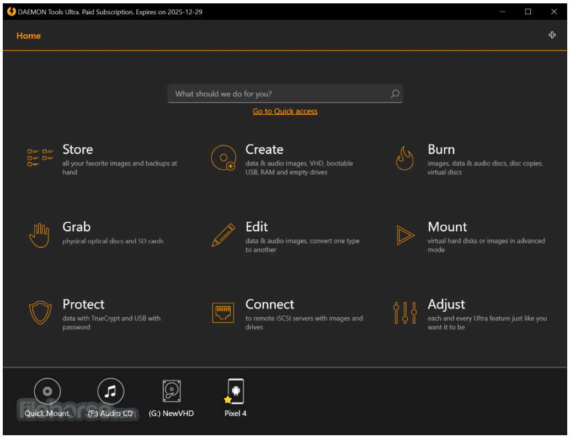Select the (F:) Audio CD drive icon
This screenshot has width=570, height=438.
coord(110,391)
